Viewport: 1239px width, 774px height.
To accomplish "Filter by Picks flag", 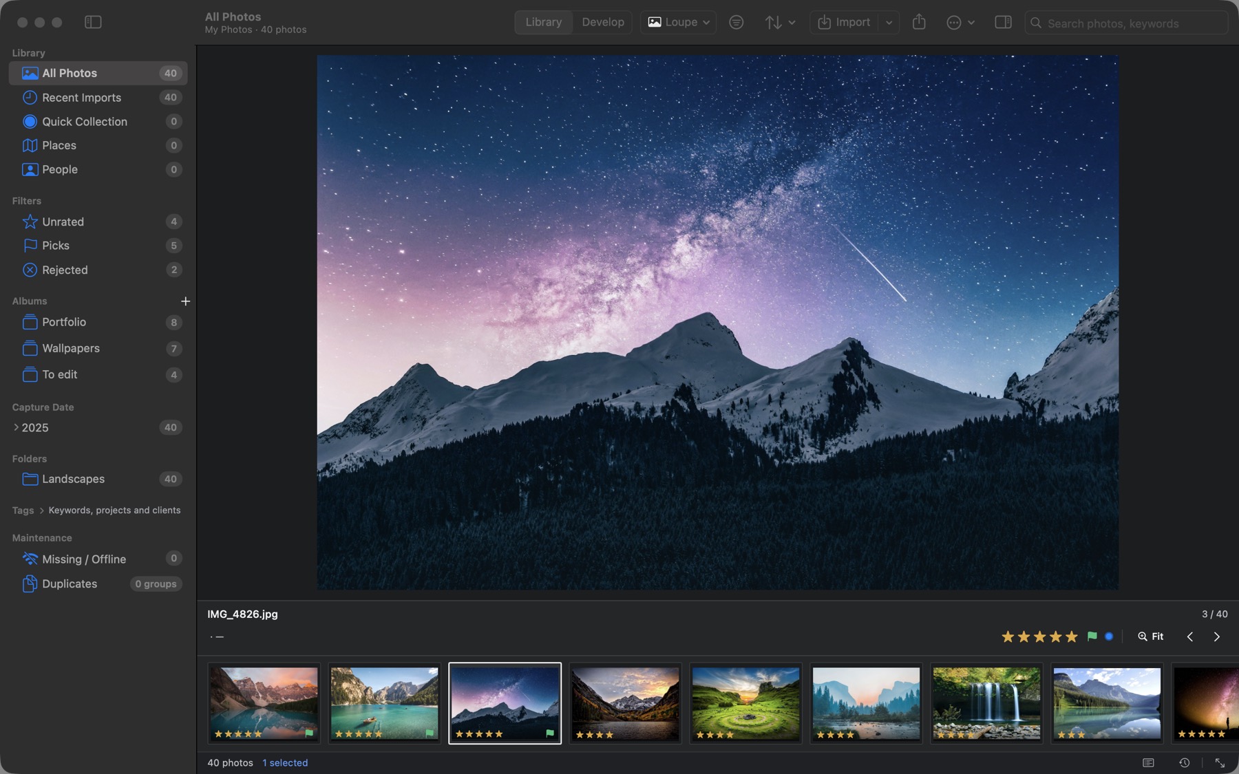I will click(98, 246).
